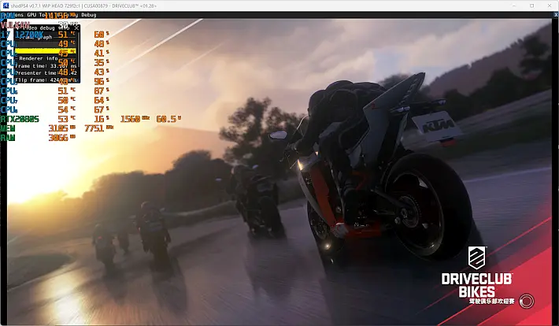Screen dimensions: 559x326
Task: Click the 'Frame time' readout line
Action: pyautogui.click(x=46, y=66)
